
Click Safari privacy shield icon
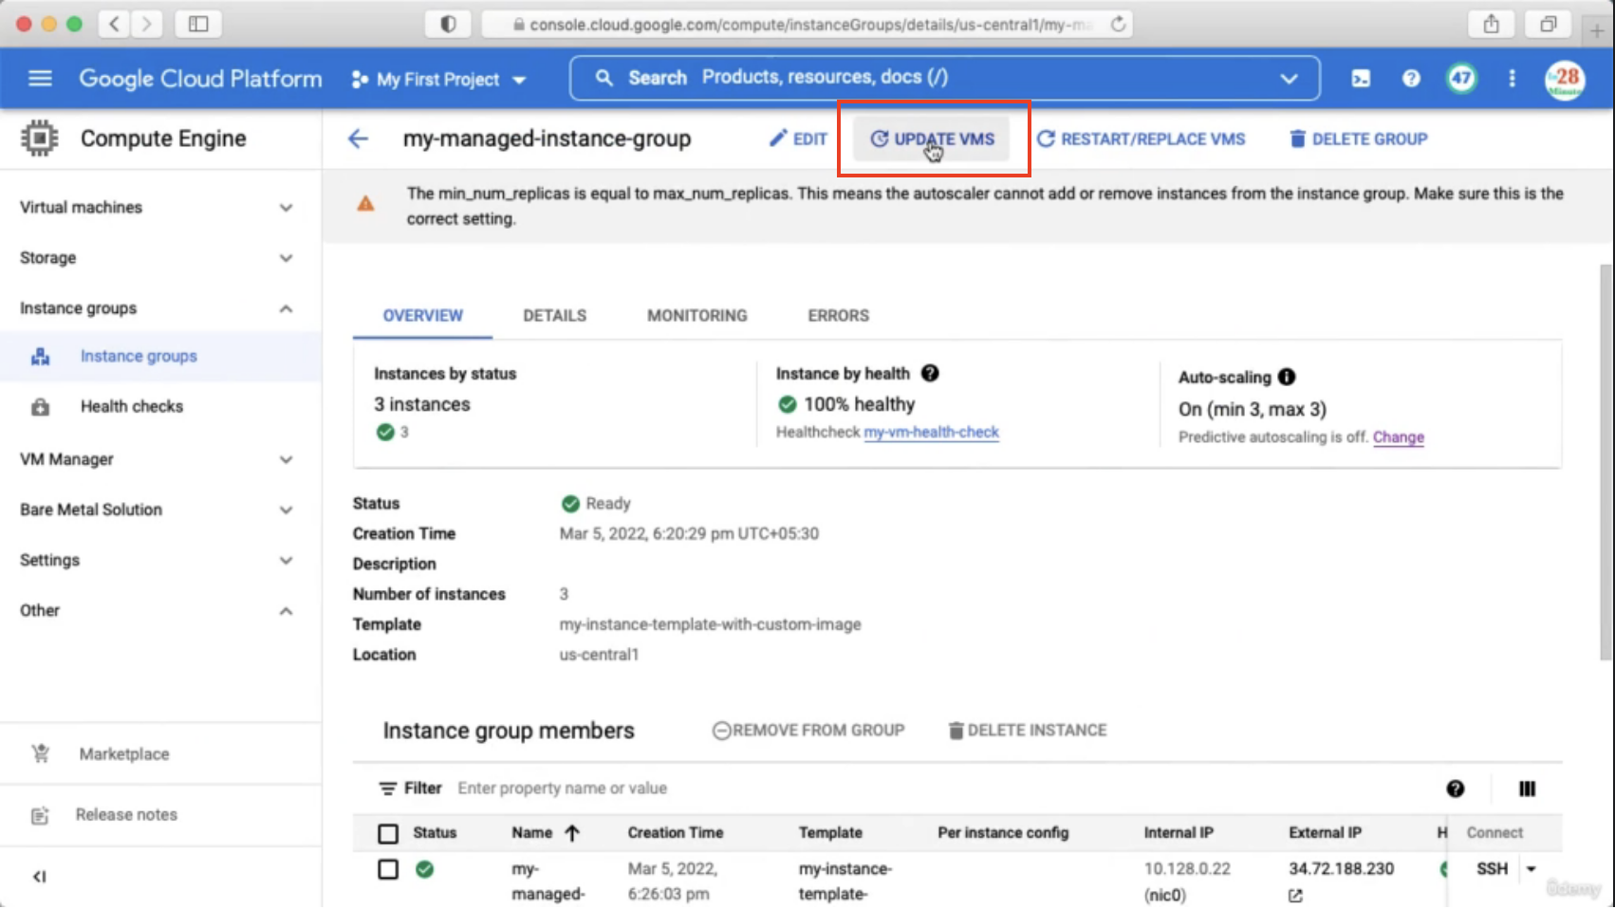pos(448,24)
